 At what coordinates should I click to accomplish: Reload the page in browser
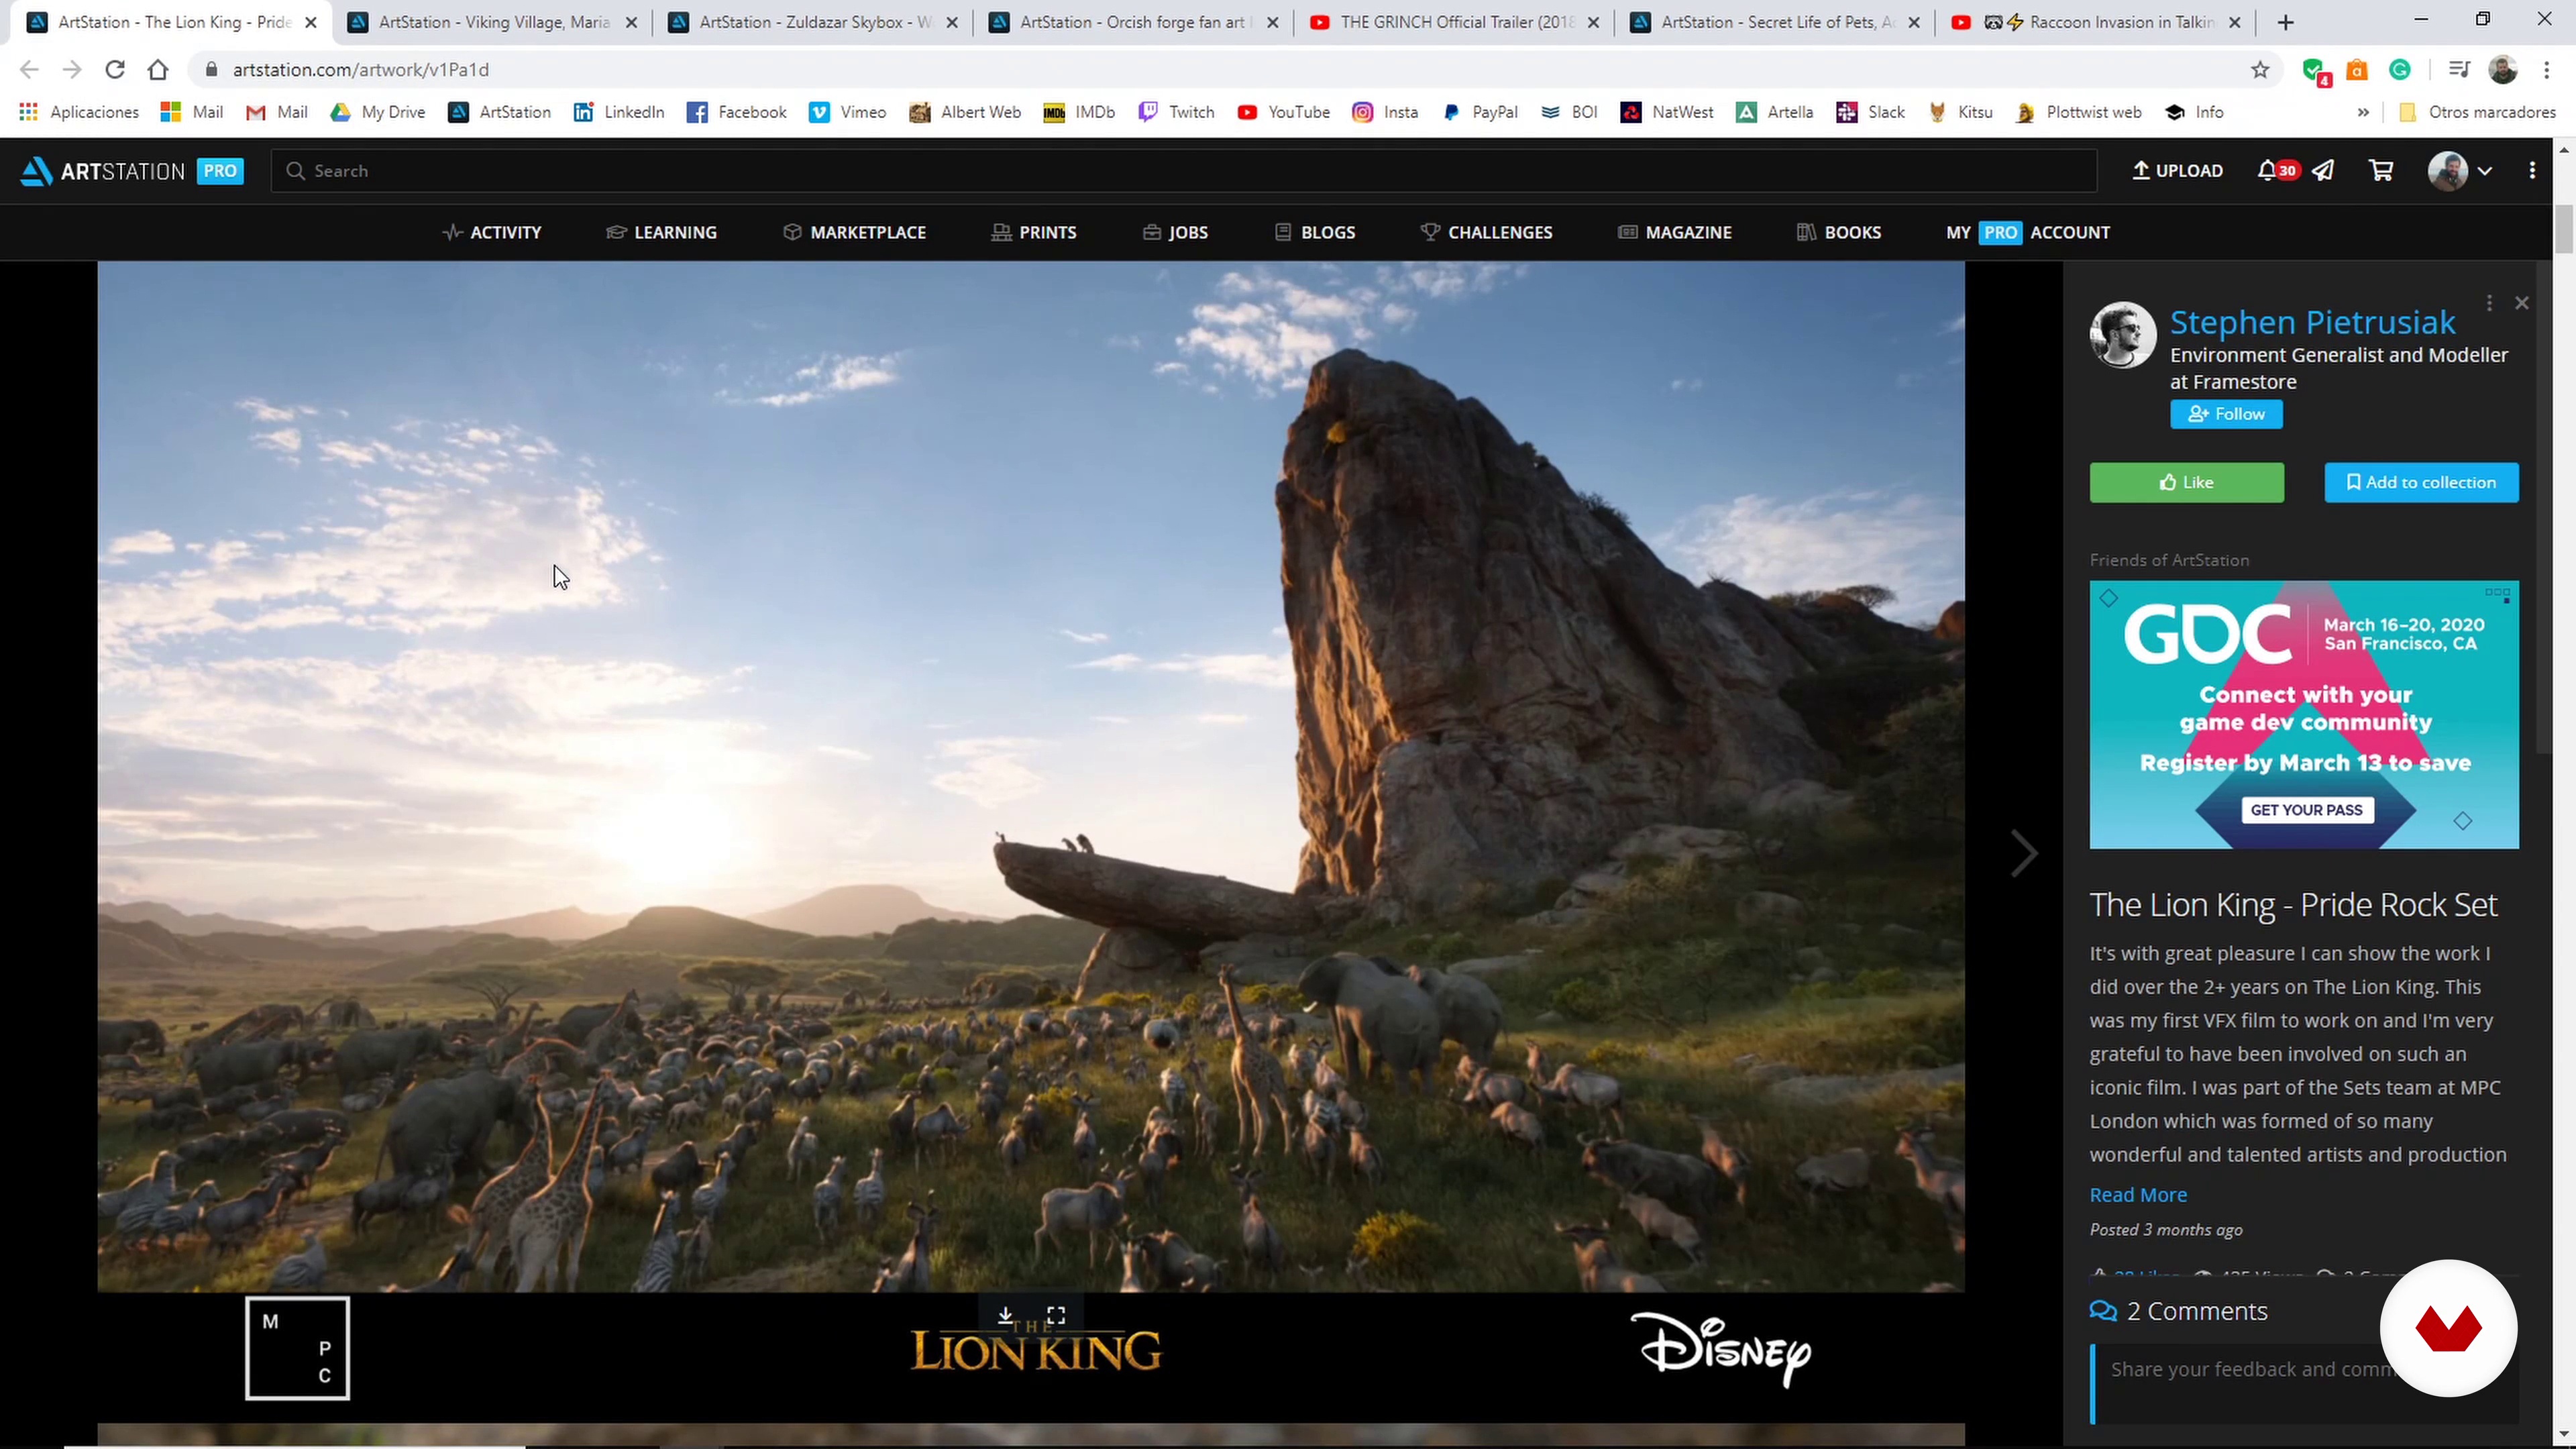115,69
